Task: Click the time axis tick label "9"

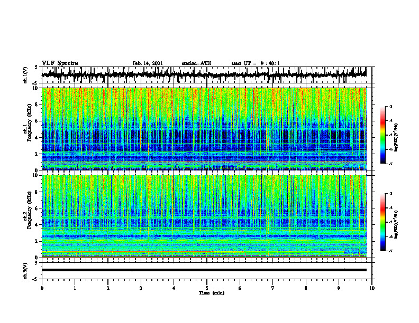Action: 339,288
